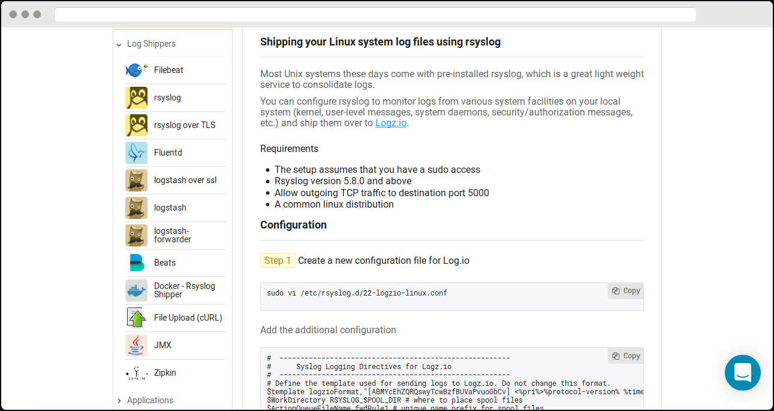Click 'Allow outgoing TCP traffic' requirement line
Image resolution: width=774 pixels, height=411 pixels.
click(382, 193)
